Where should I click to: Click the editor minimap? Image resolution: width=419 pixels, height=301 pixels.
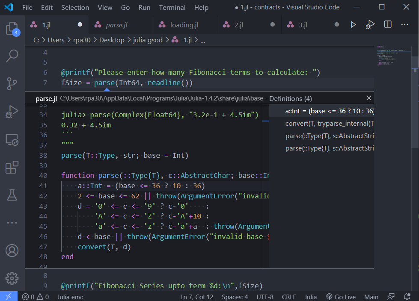[392, 56]
